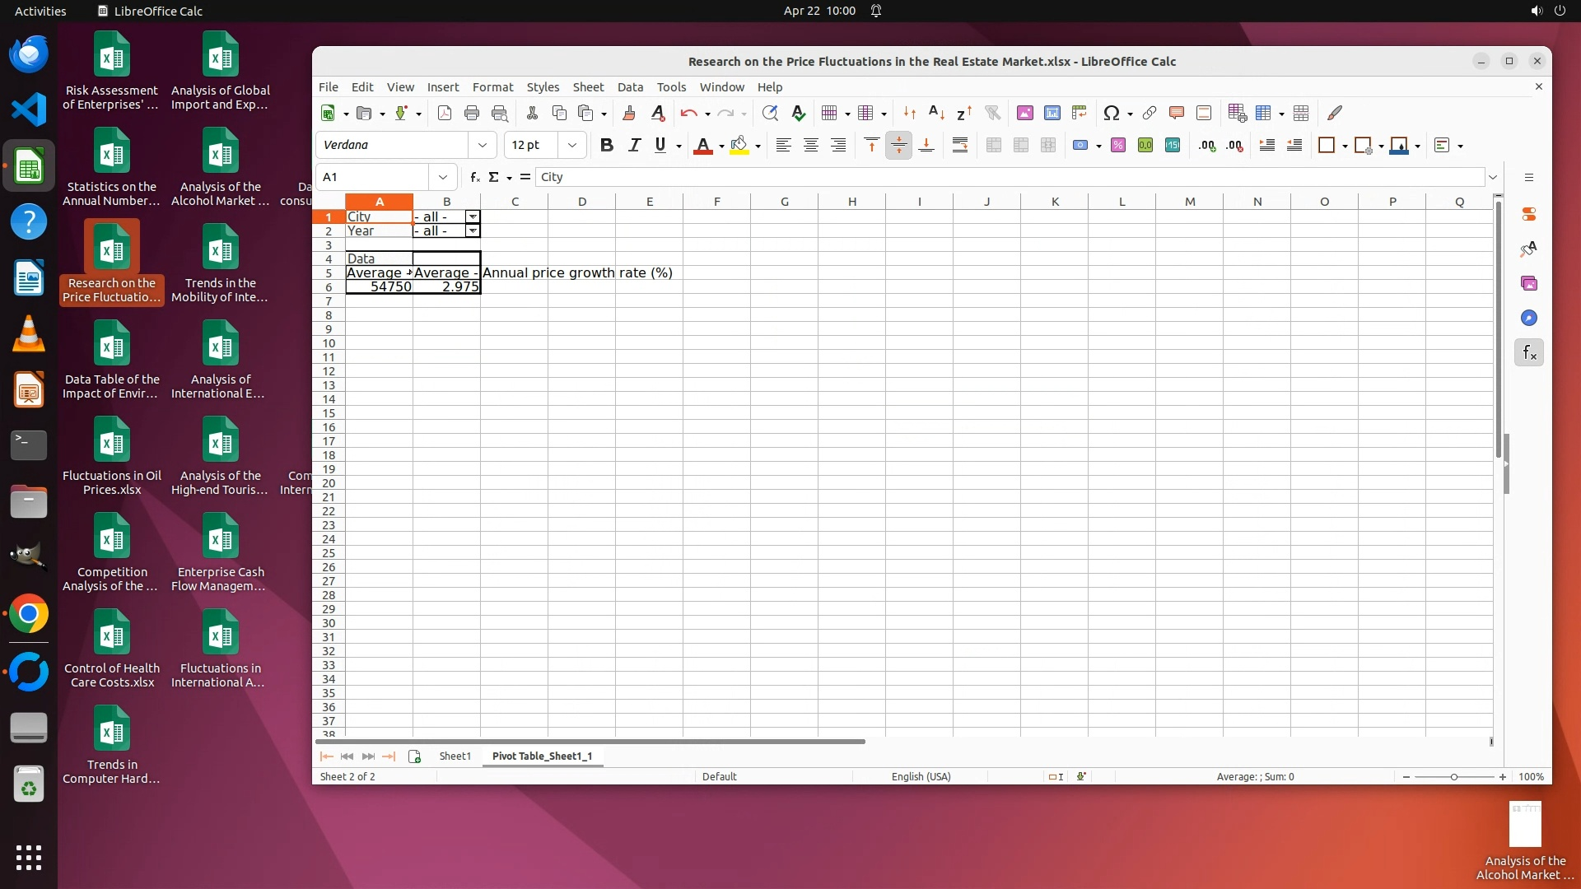Open Find & Replace from toolbar
The height and width of the screenshot is (889, 1581).
[770, 114]
